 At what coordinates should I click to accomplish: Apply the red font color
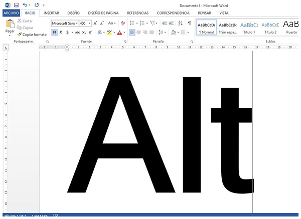[119, 32]
